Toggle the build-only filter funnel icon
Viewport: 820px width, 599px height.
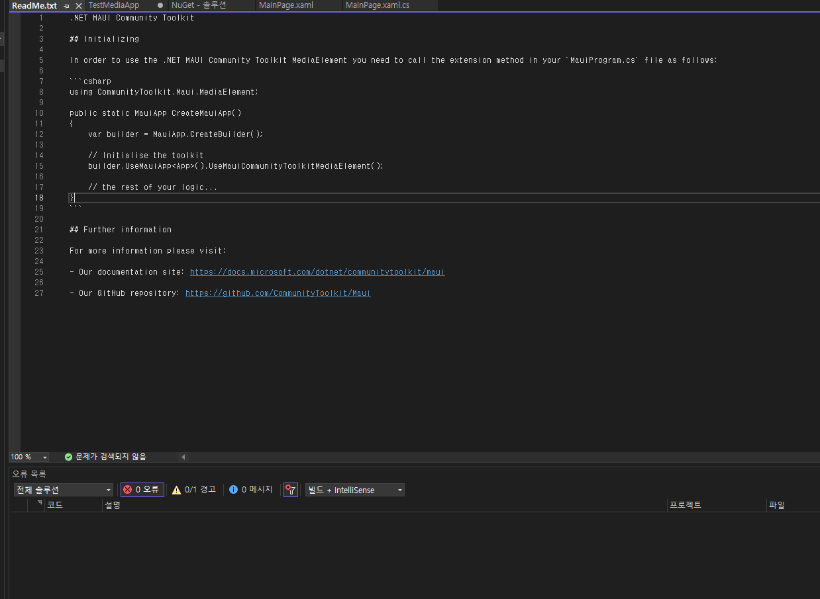coord(290,490)
